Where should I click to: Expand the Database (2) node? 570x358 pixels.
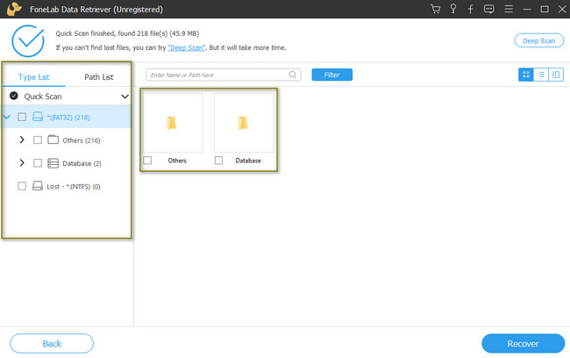click(22, 162)
